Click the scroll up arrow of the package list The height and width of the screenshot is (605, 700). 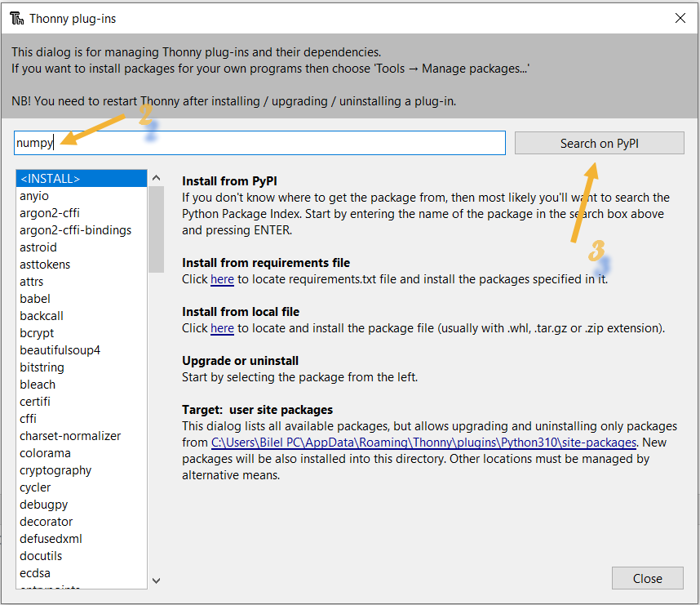point(156,178)
